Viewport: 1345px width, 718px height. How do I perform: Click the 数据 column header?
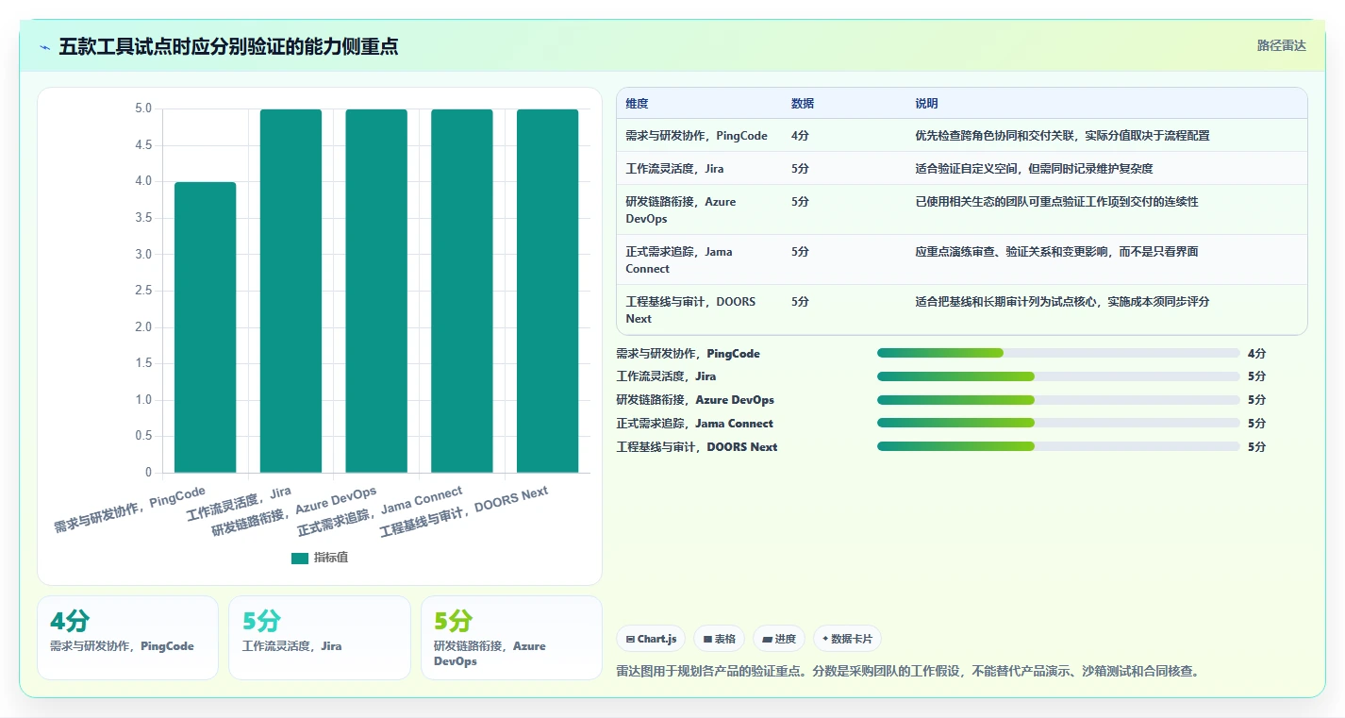pyautogui.click(x=803, y=104)
